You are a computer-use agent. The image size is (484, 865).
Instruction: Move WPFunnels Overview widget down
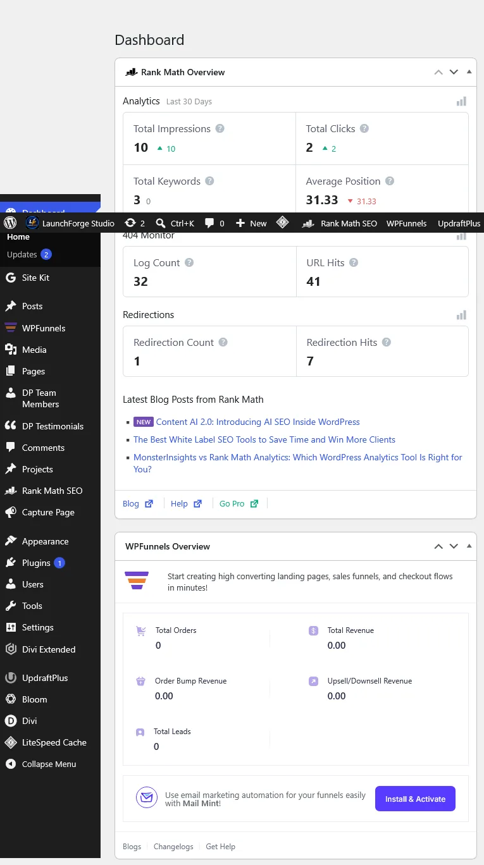point(454,546)
